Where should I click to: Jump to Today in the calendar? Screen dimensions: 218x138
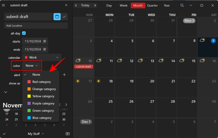pyautogui.click(x=85, y=5)
